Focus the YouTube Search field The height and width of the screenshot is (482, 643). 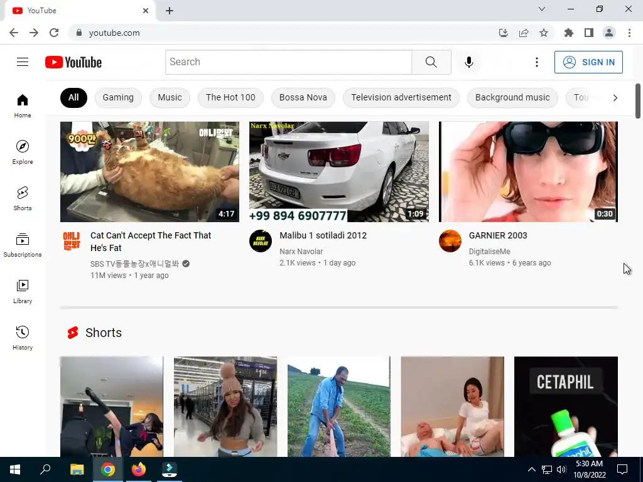pyautogui.click(x=289, y=62)
